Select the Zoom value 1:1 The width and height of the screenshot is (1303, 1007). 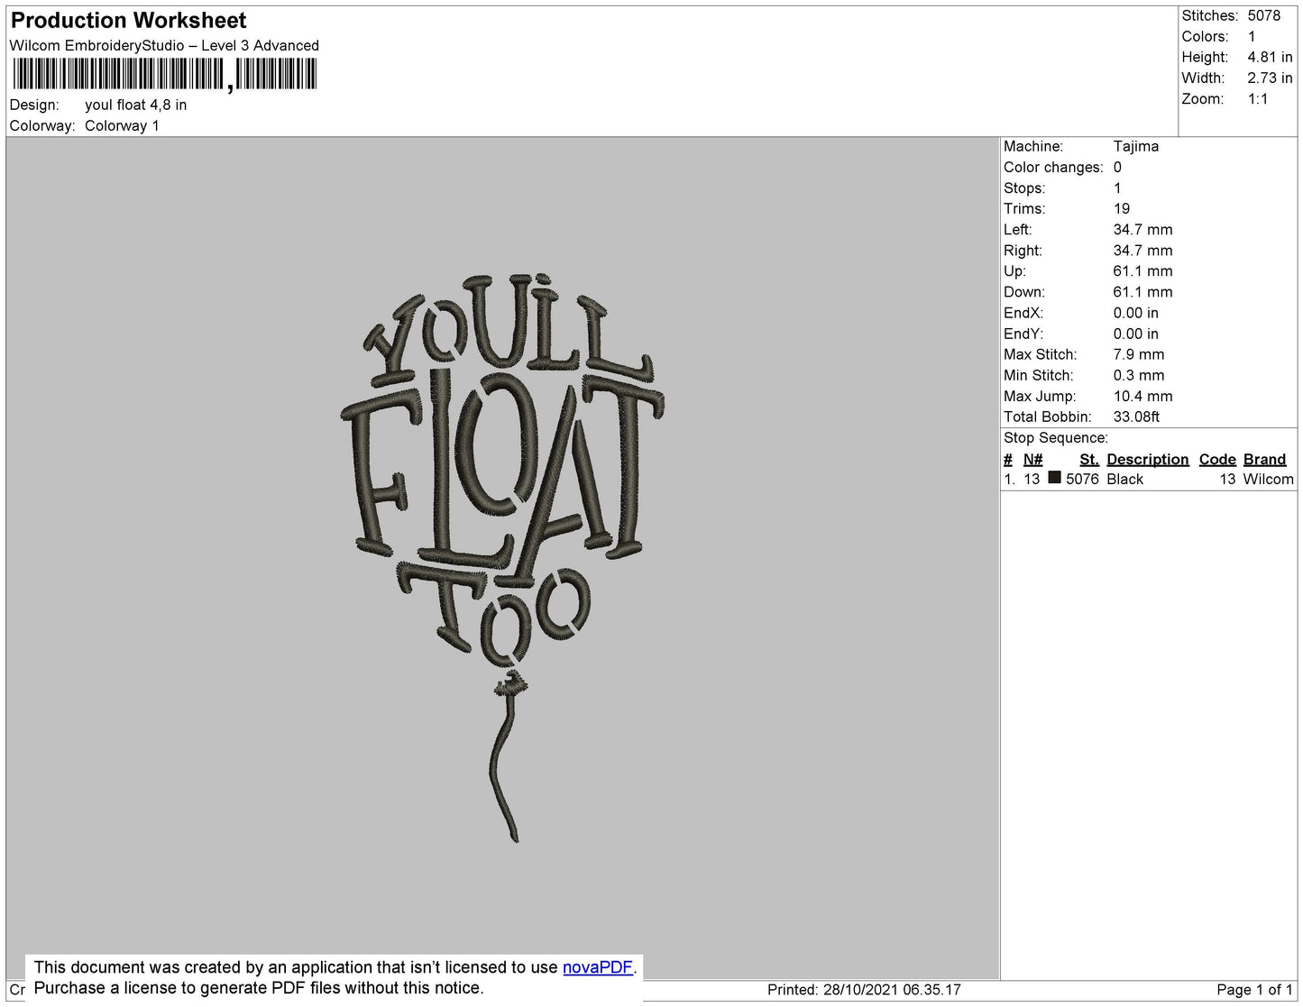[1258, 99]
